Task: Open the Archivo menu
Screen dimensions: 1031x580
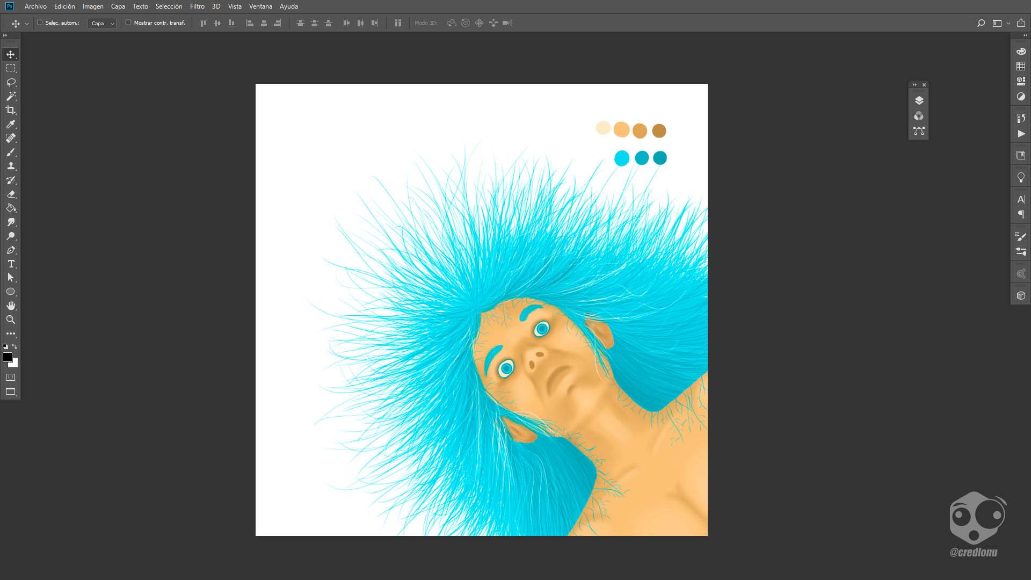Action: [x=35, y=6]
